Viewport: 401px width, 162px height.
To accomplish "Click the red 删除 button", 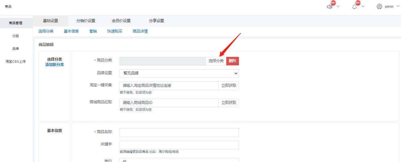I will [232, 61].
